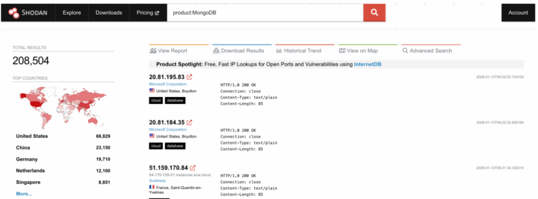Click the Advanced Search magnifier icon
538x199 pixels.
[405, 51]
